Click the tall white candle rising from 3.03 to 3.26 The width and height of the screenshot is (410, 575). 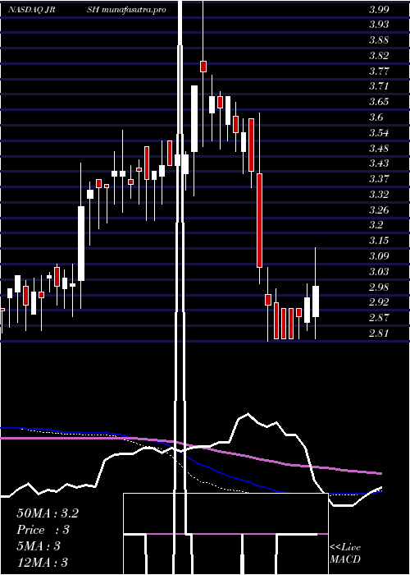pyautogui.click(x=81, y=243)
